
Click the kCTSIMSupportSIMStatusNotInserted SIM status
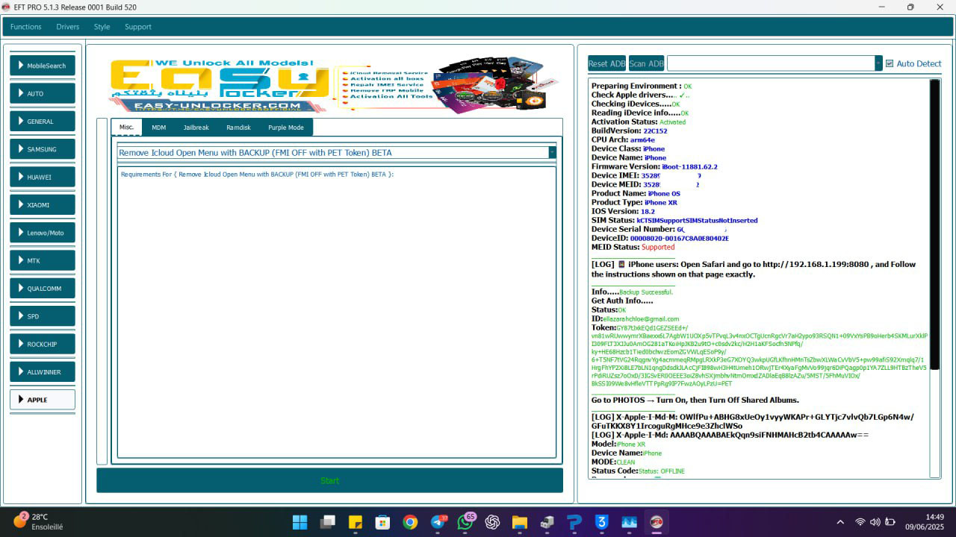click(697, 221)
